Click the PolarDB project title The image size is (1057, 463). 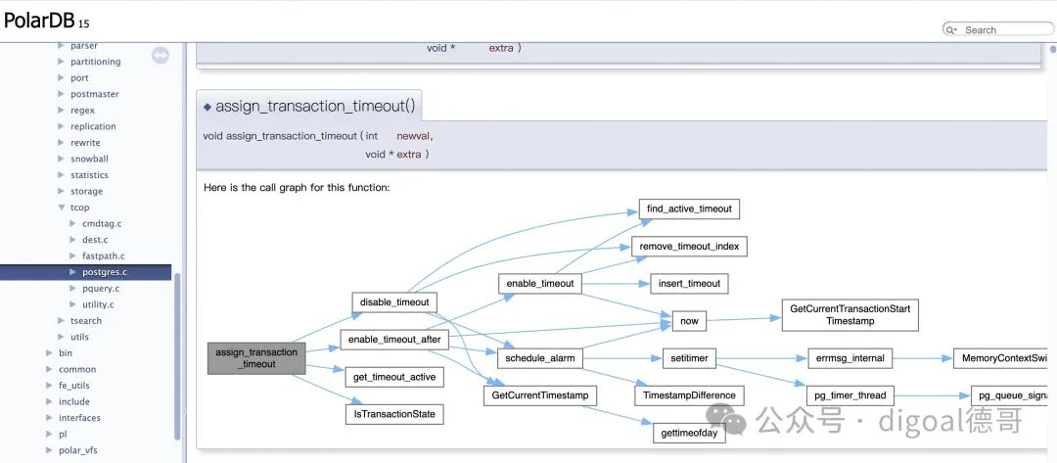pyautogui.click(x=39, y=21)
